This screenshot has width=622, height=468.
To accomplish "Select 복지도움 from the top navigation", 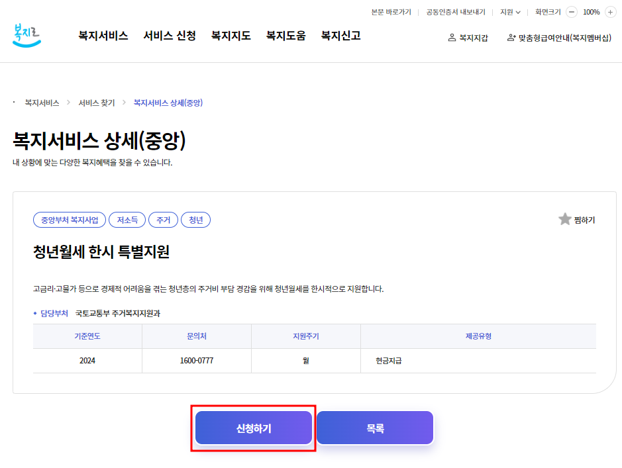I will 285,36.
